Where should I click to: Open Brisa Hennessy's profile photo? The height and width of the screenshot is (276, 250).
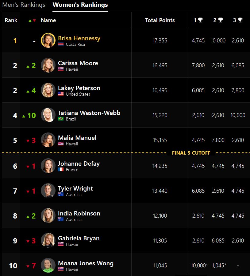[x=48, y=40]
